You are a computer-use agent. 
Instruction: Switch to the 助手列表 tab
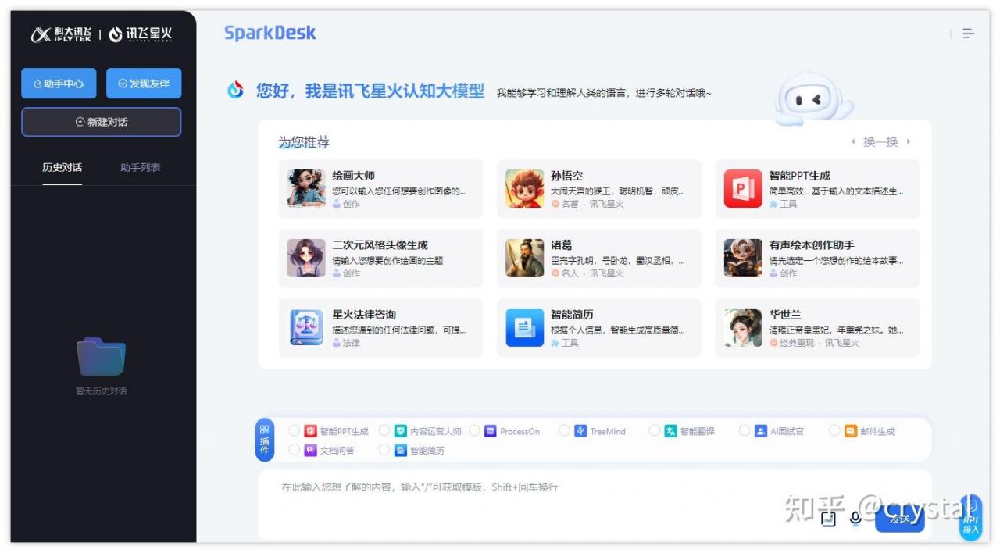click(x=141, y=168)
